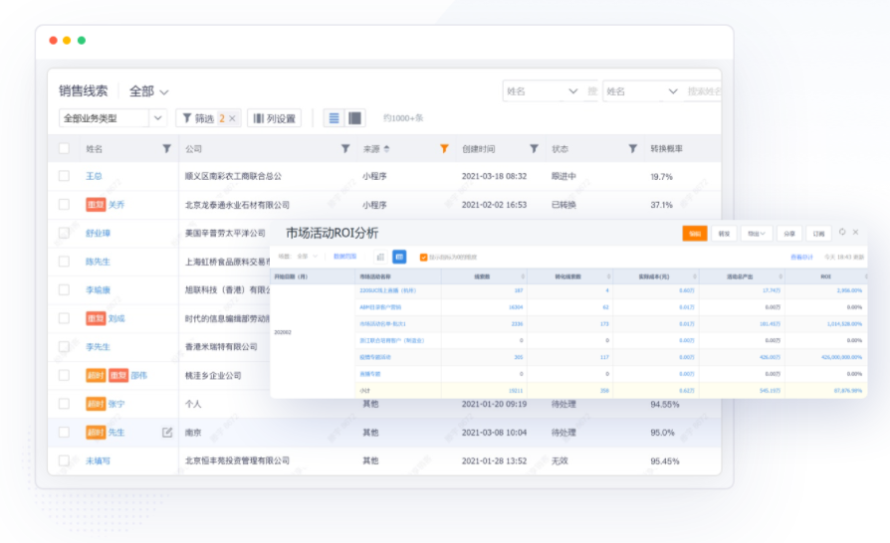Toggle the orange checkbox in ROI panel toolbar

[x=424, y=257]
